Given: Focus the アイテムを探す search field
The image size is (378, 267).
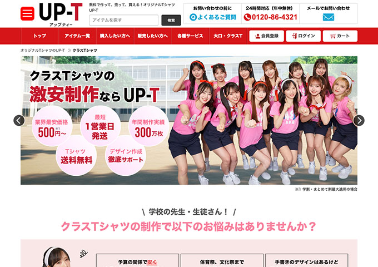Looking at the screenshot, I should (123, 20).
